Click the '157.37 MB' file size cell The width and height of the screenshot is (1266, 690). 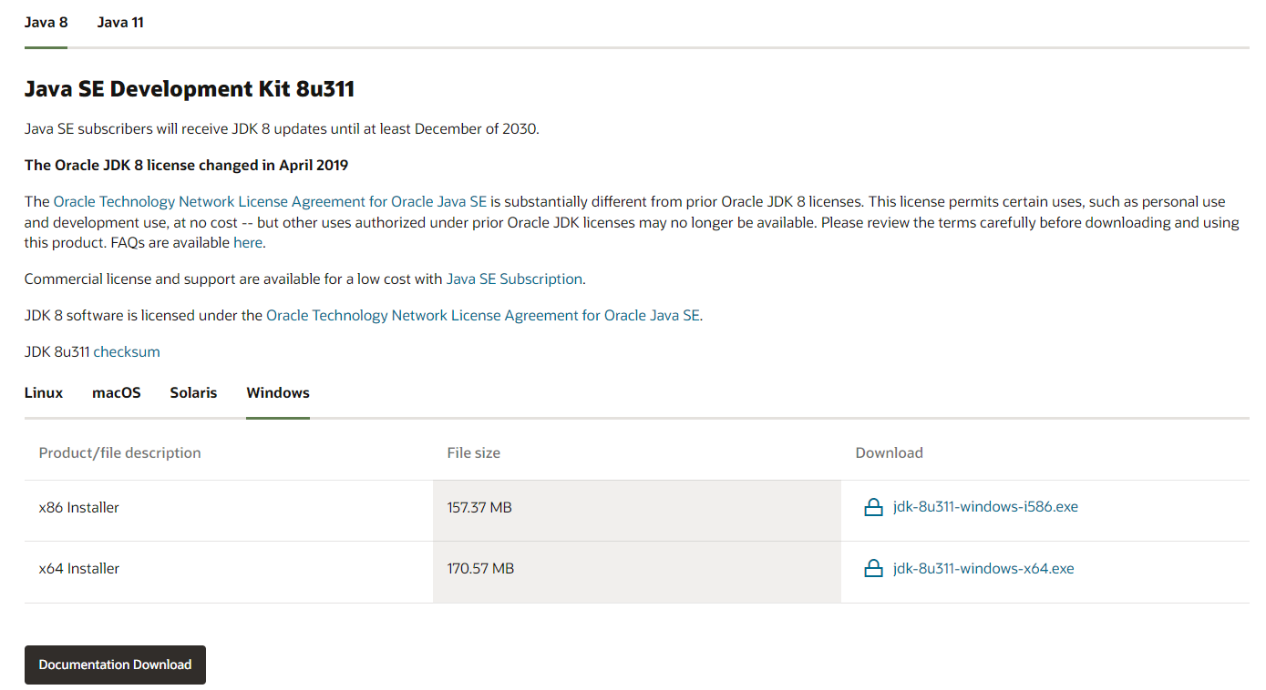(x=637, y=511)
